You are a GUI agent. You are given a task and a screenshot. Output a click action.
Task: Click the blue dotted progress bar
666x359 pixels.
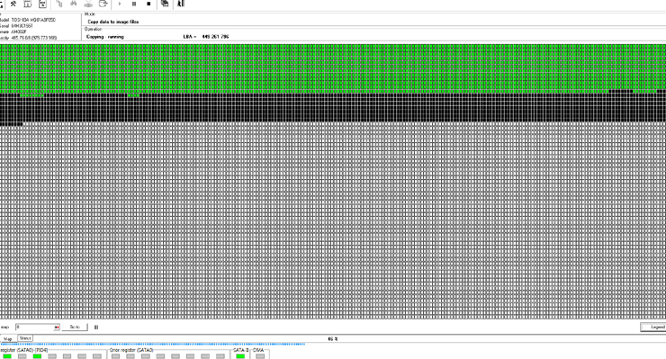click(153, 344)
